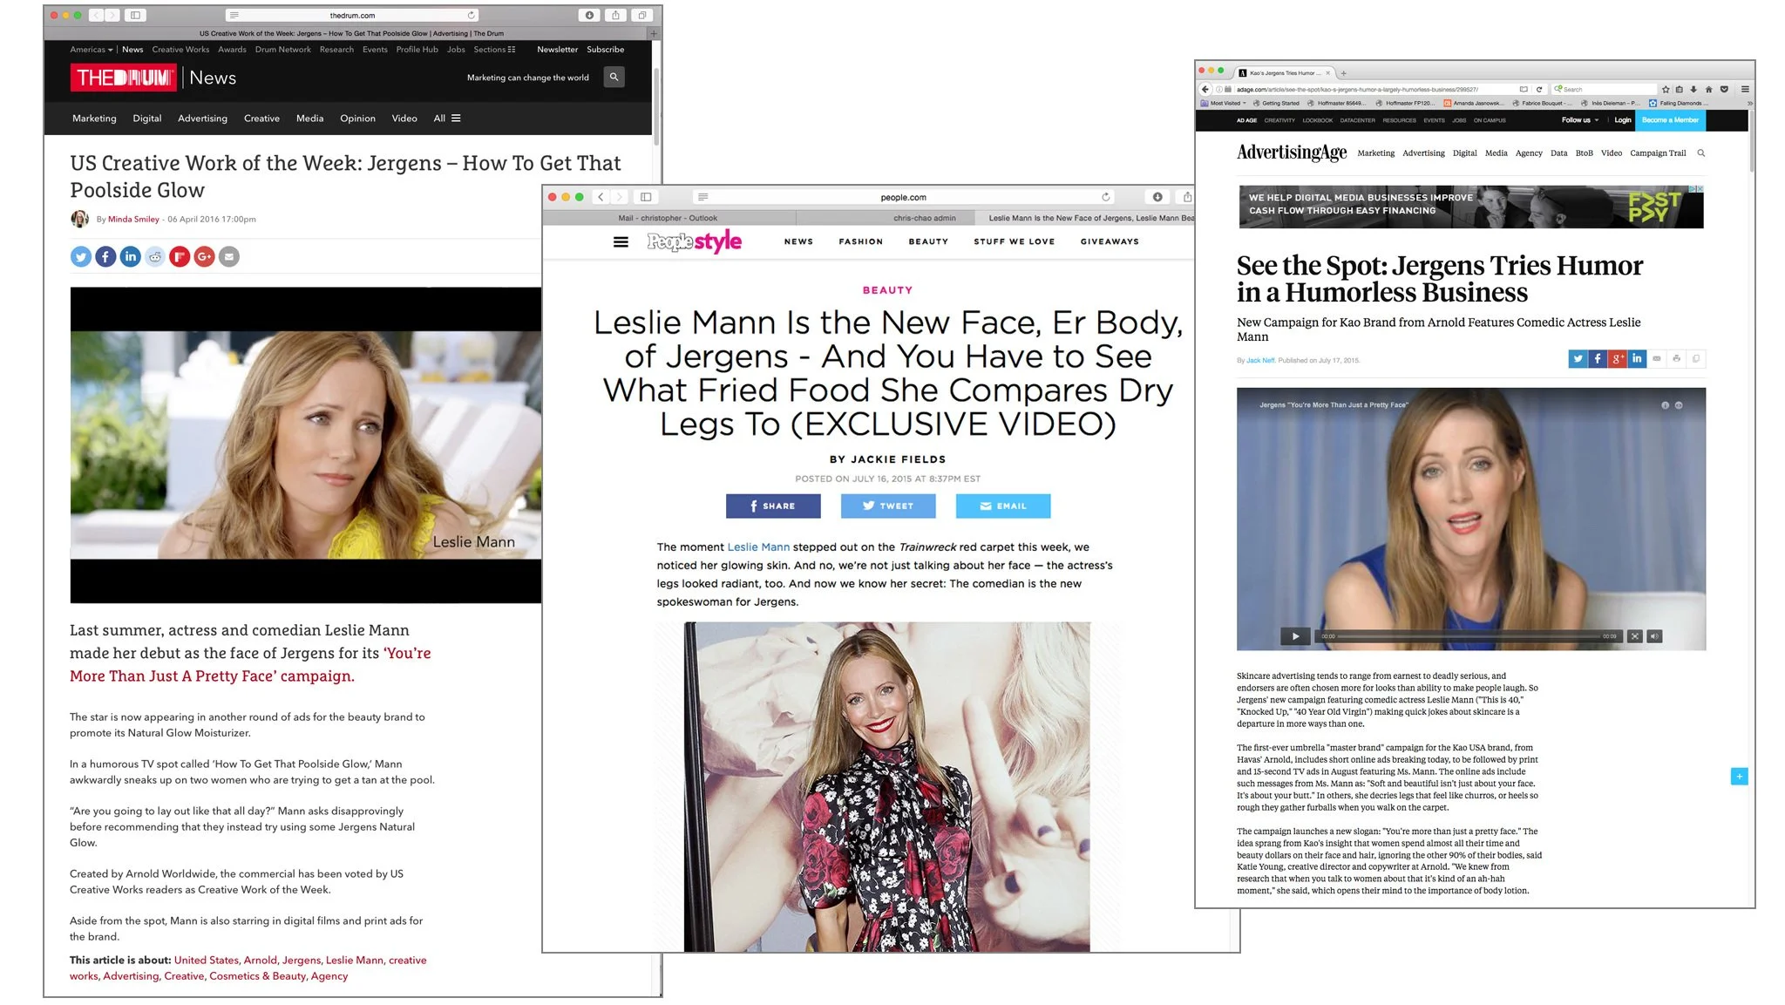This screenshot has width=1785, height=1005.
Task: Click The Drum search magnifier icon
Action: point(614,77)
